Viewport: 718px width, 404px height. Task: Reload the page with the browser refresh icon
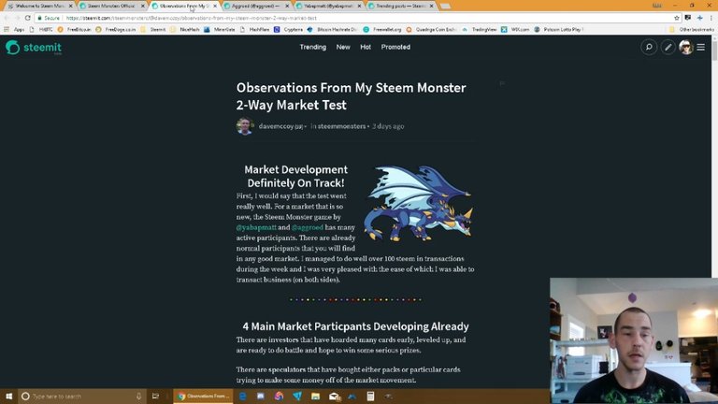[x=27, y=18]
